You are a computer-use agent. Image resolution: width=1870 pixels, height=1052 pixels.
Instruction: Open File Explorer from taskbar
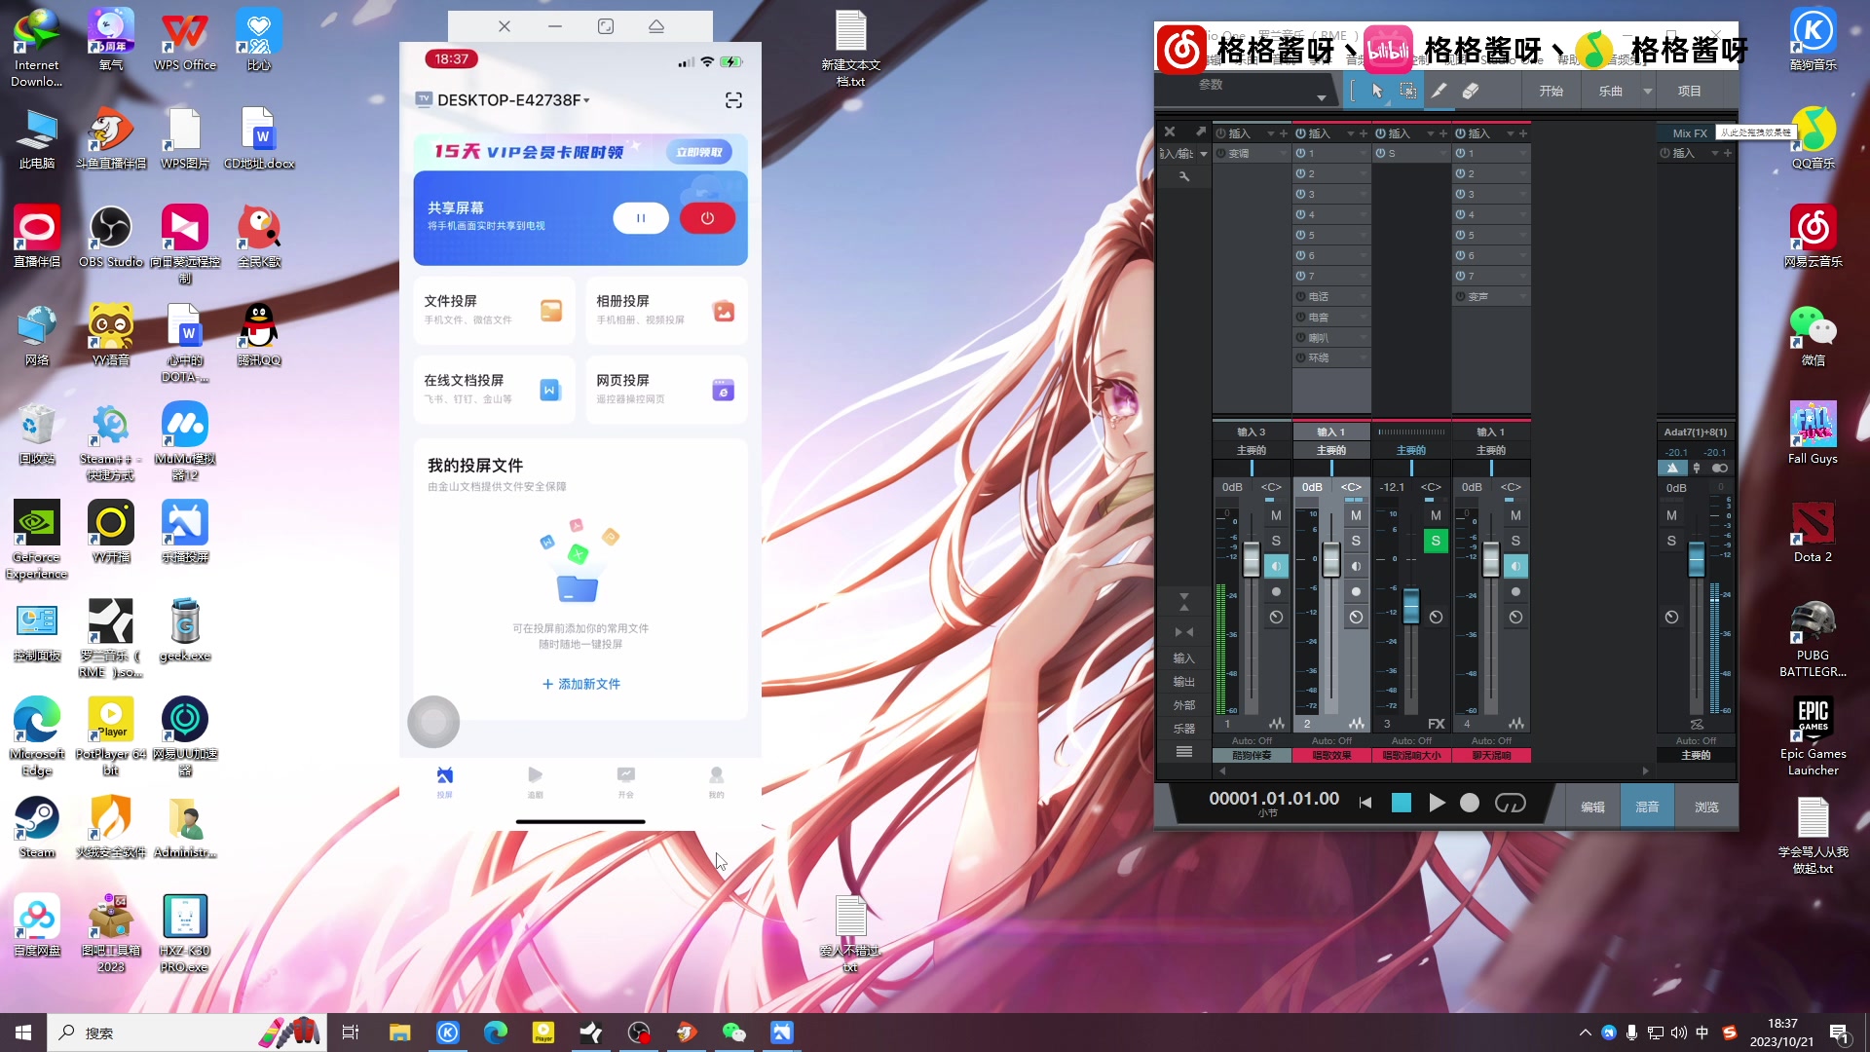point(399,1033)
